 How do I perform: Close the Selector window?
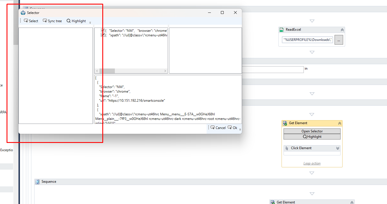tap(235, 13)
